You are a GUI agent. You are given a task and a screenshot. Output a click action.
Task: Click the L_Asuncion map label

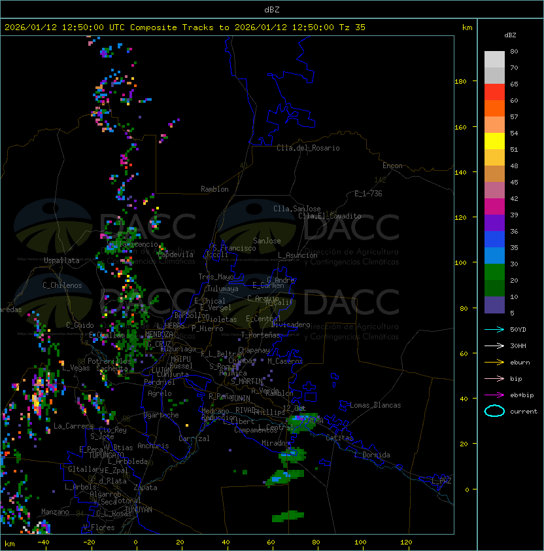(x=297, y=255)
